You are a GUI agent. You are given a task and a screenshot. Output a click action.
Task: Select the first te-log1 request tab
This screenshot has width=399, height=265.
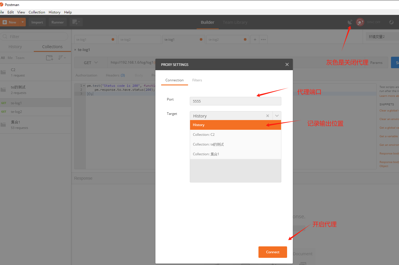[x=95, y=40]
